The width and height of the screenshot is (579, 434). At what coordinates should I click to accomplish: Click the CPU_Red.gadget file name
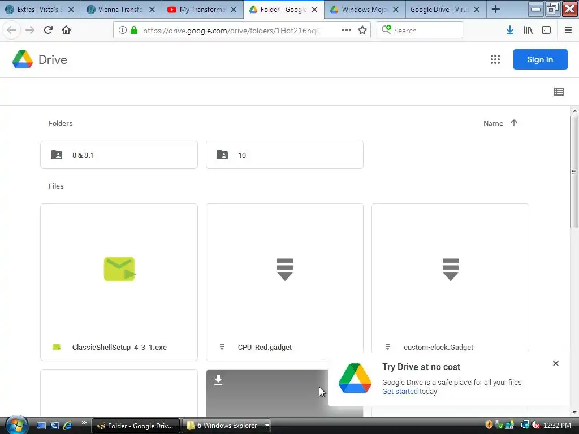(265, 348)
